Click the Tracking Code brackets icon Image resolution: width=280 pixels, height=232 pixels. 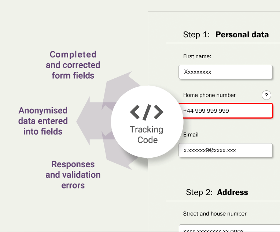(x=147, y=112)
